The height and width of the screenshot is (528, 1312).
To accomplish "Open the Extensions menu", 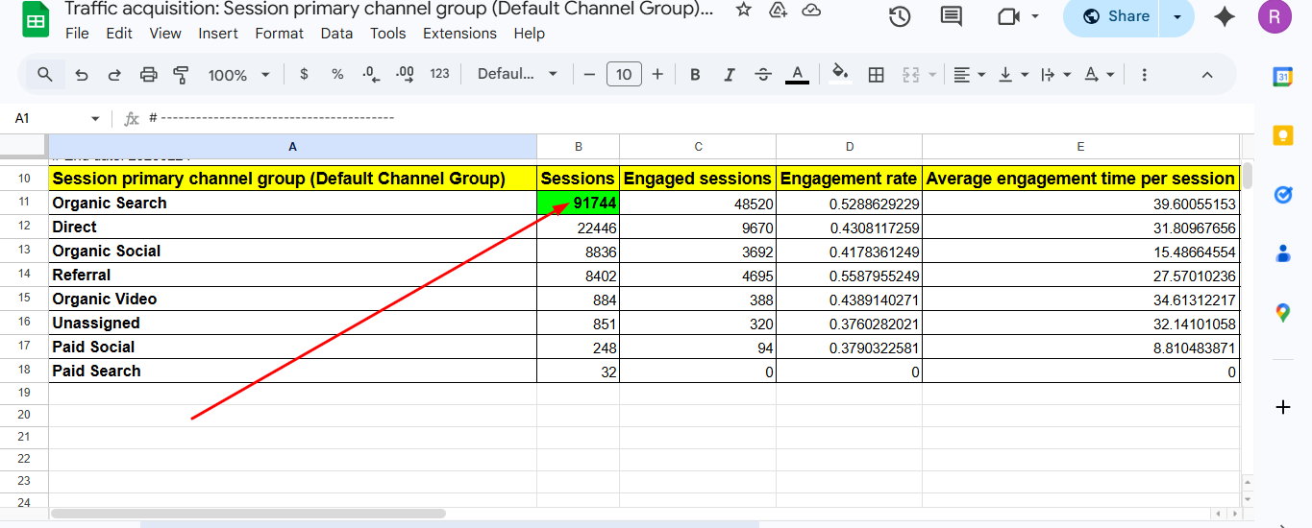I will click(459, 34).
